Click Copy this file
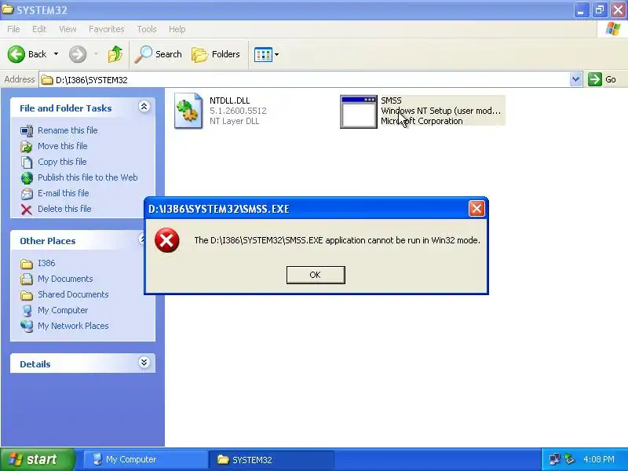 pyautogui.click(x=62, y=162)
